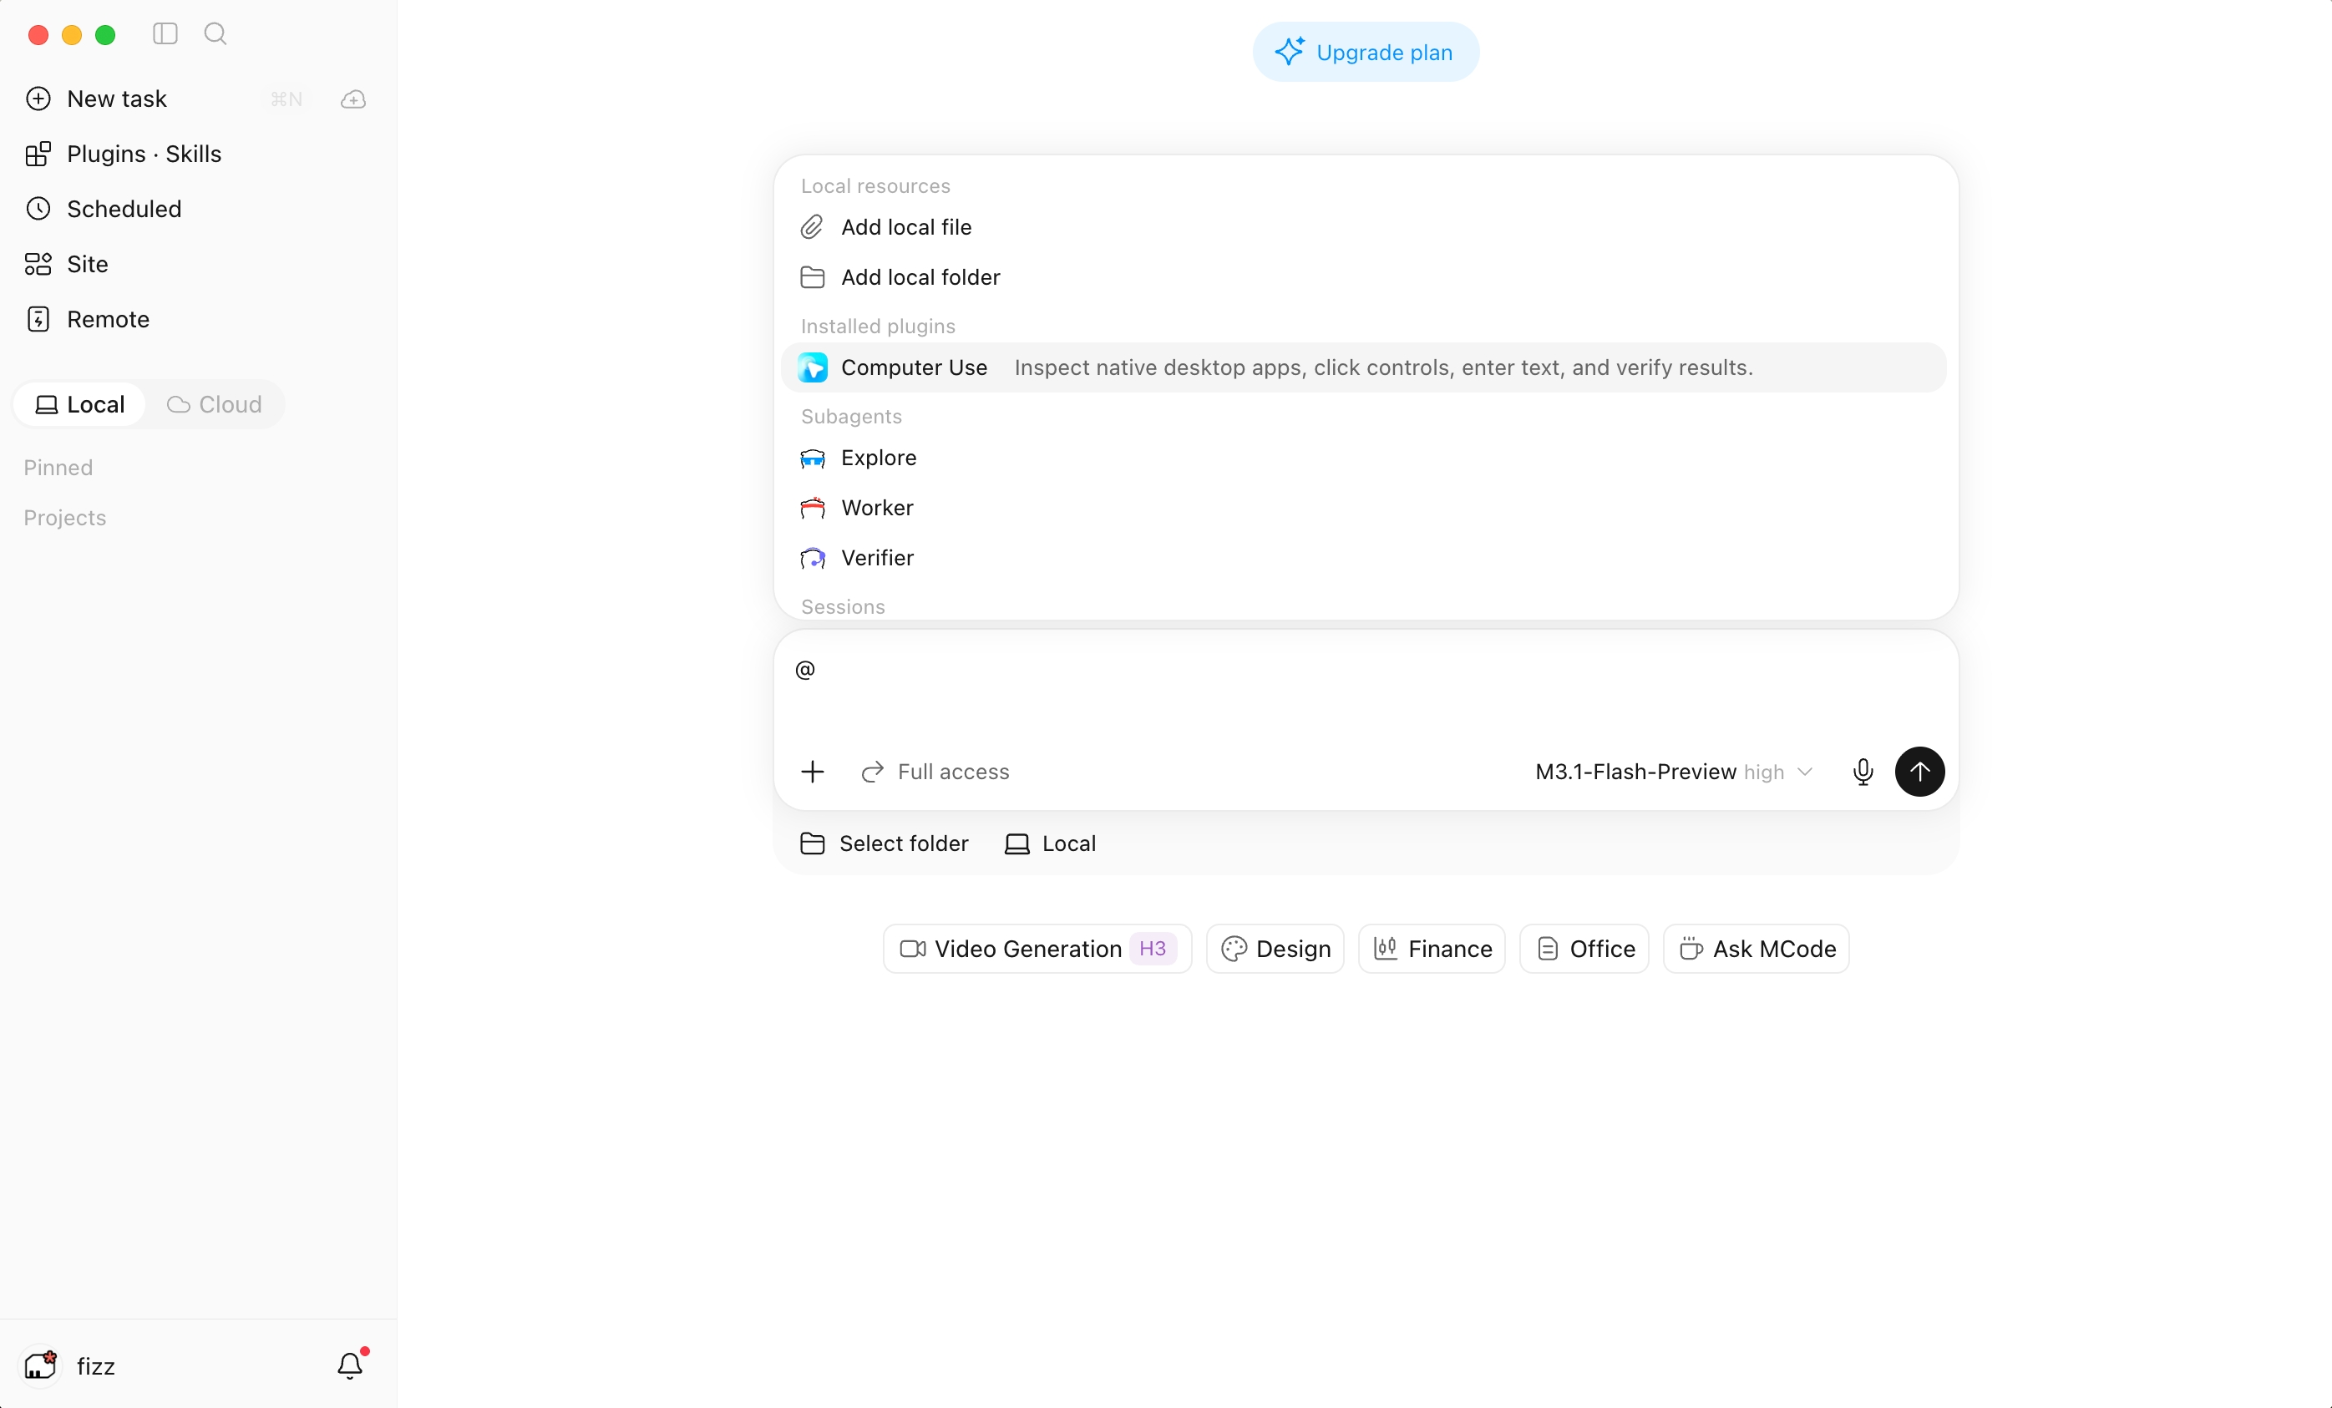The height and width of the screenshot is (1408, 2332).
Task: Select the Computer Use plugin
Action: coord(1364,367)
